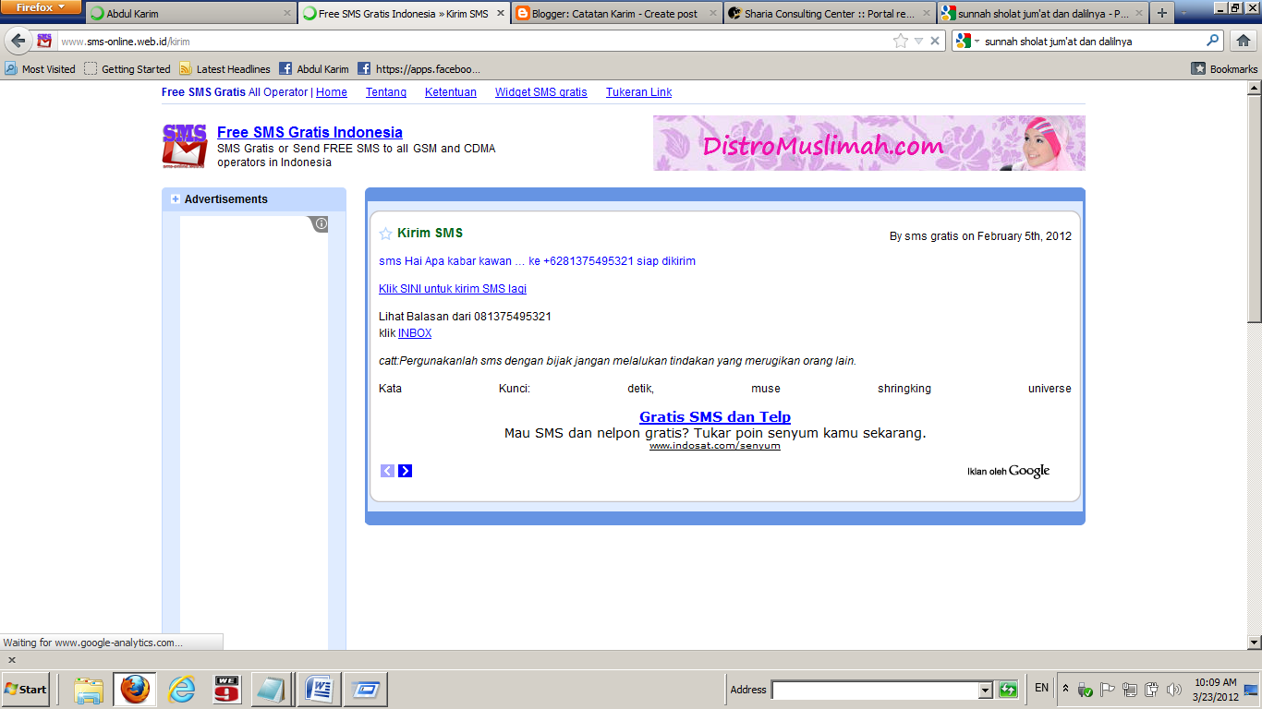Open URL history dropdown arrow
Viewport: 1262px width, 709px height.
(918, 41)
